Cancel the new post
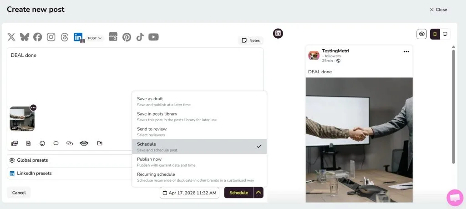Screen dimensions: 466x209 point(19,193)
